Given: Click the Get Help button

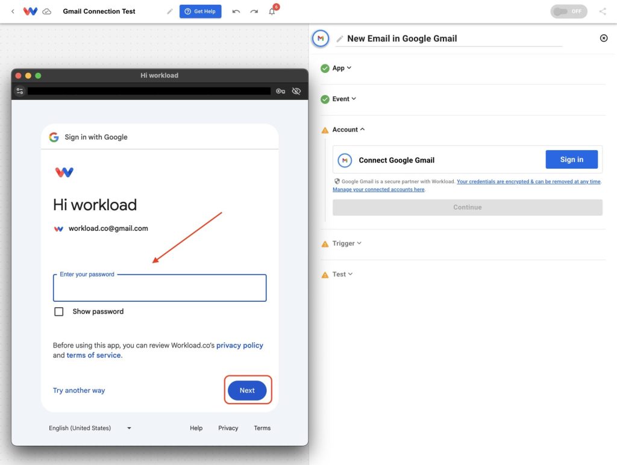Looking at the screenshot, I should pyautogui.click(x=200, y=11).
